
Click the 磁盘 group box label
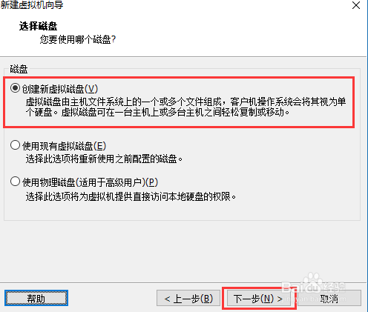[19, 69]
